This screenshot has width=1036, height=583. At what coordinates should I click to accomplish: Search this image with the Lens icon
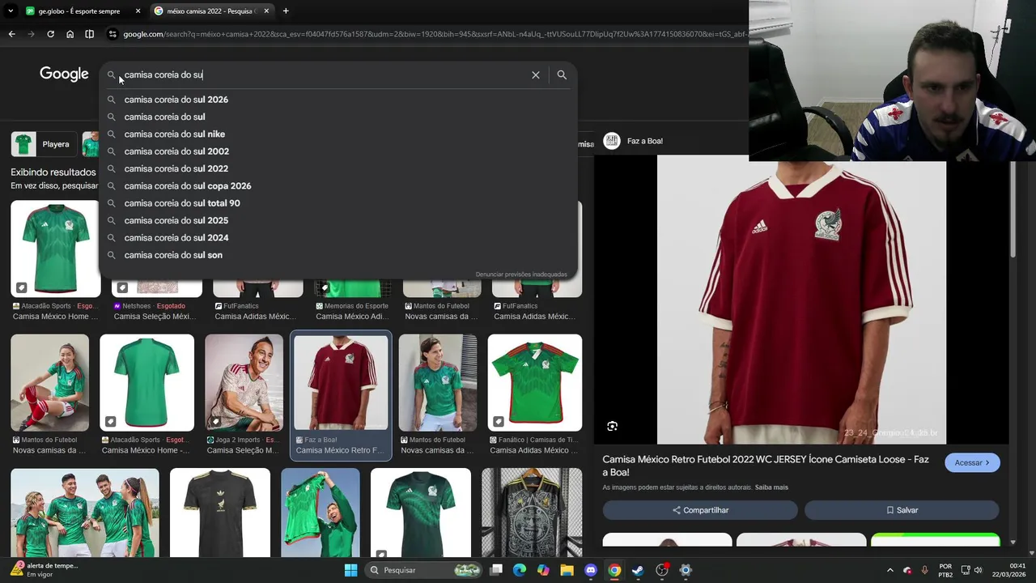[x=613, y=426]
